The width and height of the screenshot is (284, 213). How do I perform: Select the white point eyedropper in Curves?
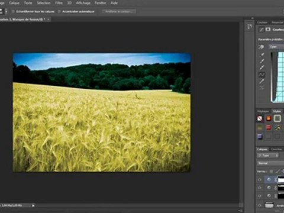pyautogui.click(x=262, y=68)
